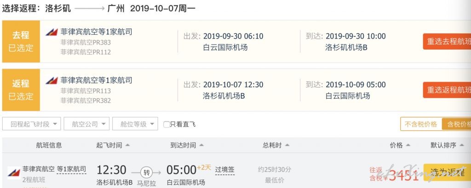Switch to 不含税价格 option

coord(421,124)
